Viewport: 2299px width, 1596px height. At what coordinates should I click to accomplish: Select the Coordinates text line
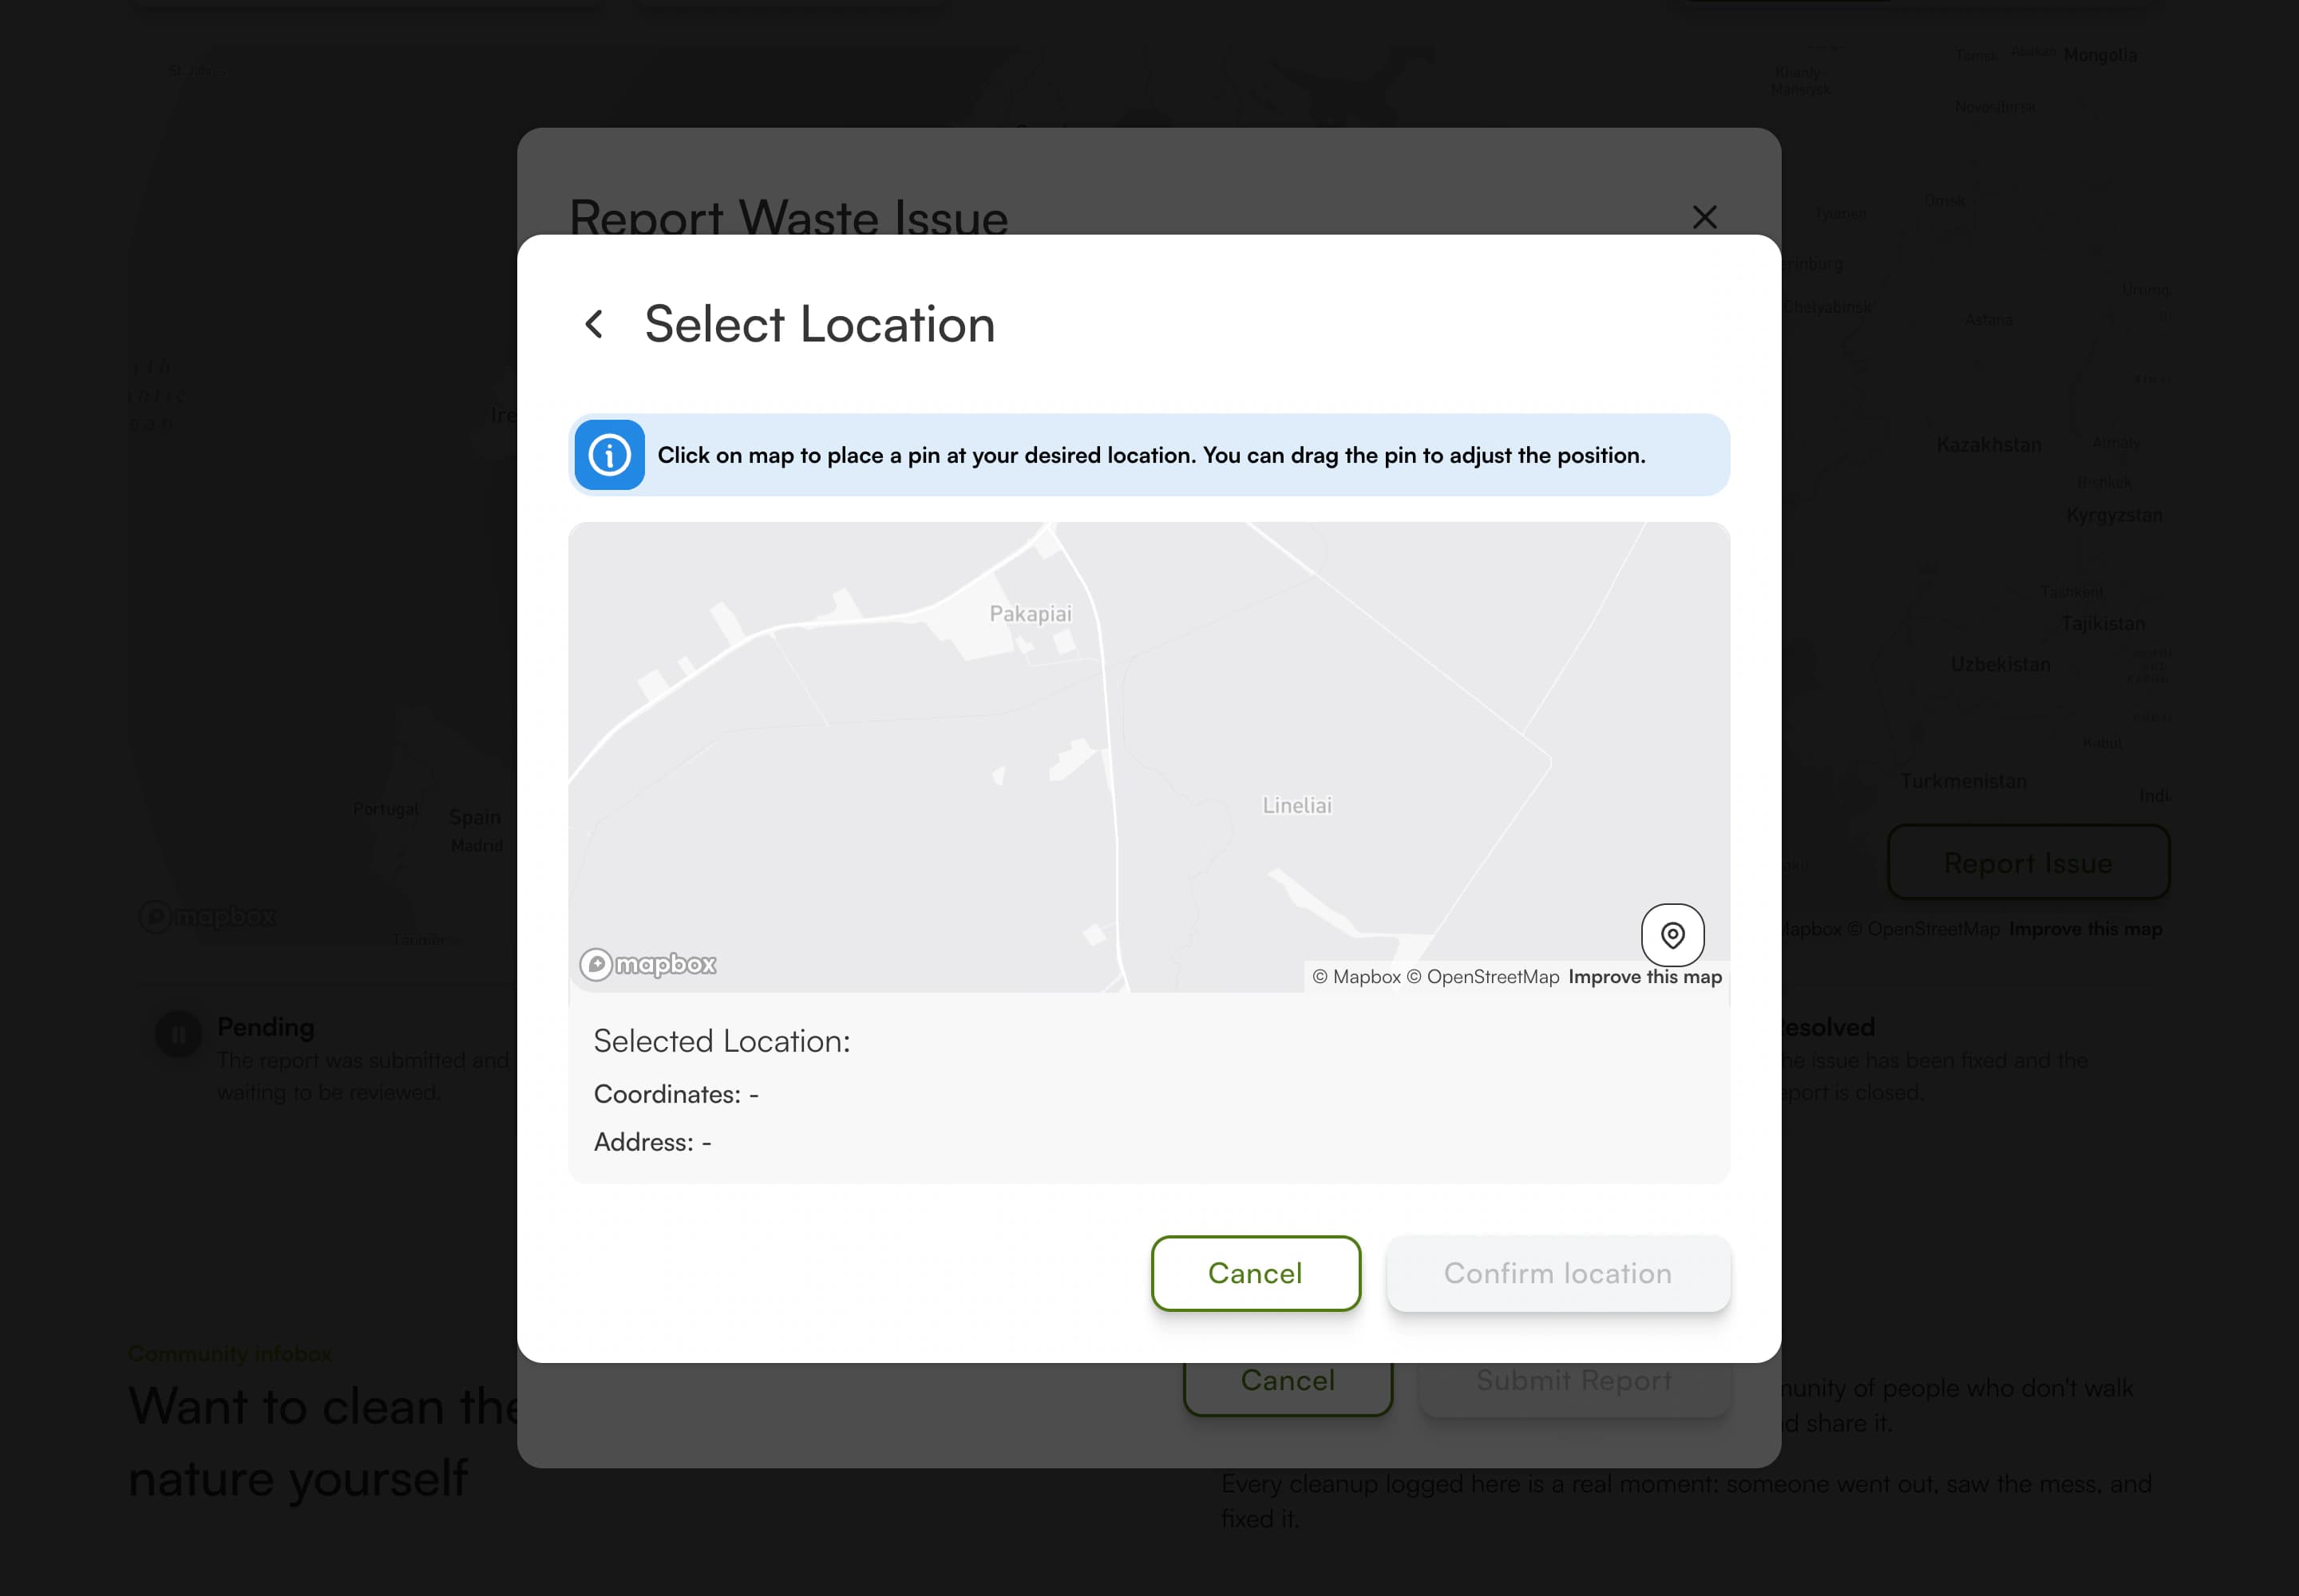676,1094
